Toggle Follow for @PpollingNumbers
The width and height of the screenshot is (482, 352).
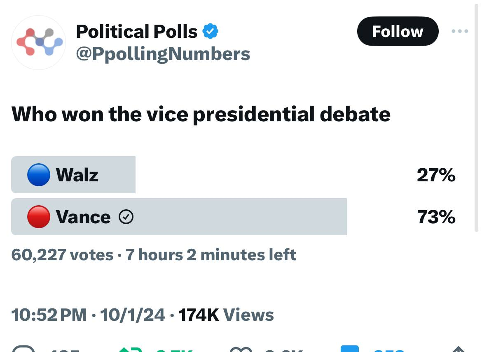point(398,31)
